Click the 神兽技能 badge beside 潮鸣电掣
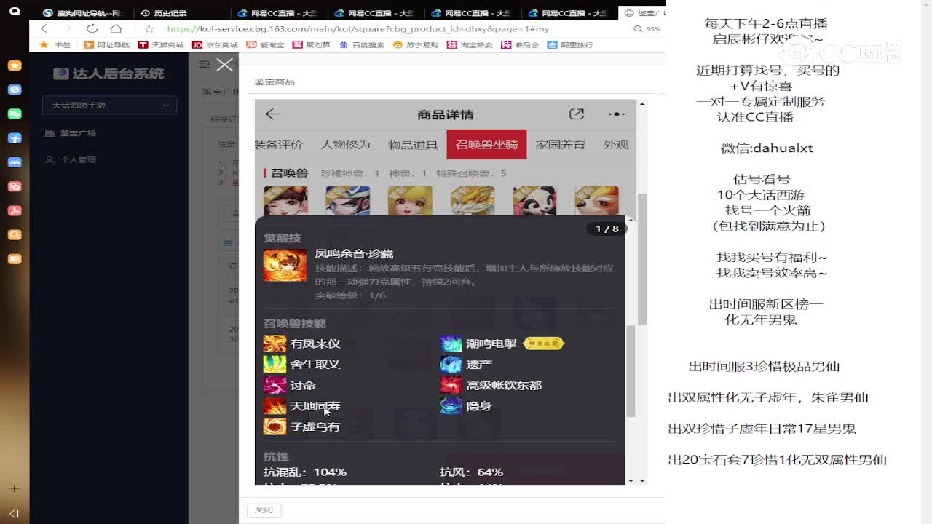The height and width of the screenshot is (524, 932). (x=544, y=344)
